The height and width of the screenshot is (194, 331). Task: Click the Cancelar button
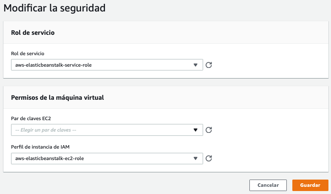tap(268, 185)
